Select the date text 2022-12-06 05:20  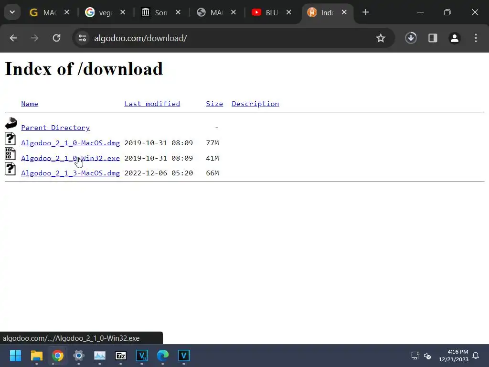159,173
